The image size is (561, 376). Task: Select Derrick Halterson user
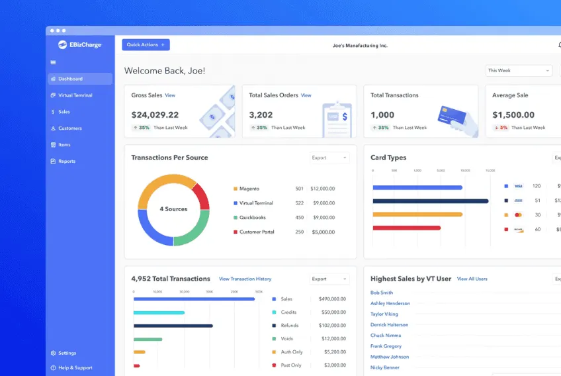click(x=389, y=325)
